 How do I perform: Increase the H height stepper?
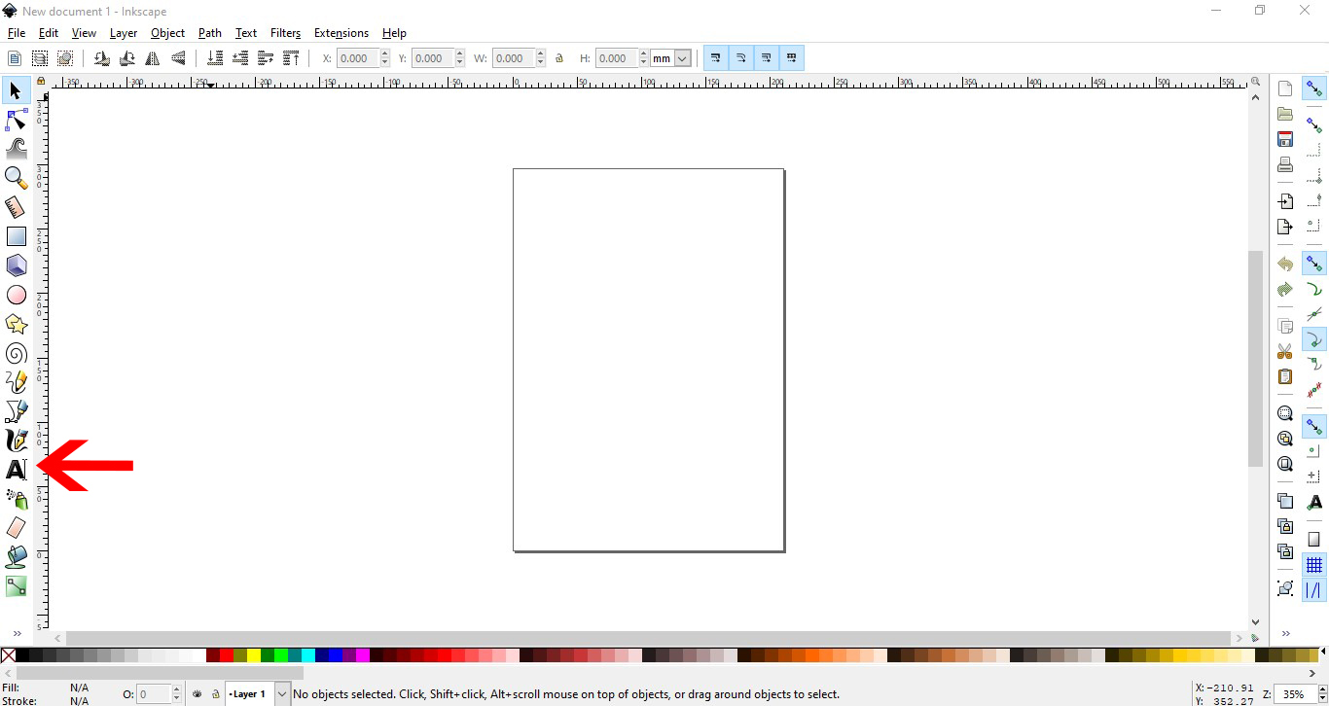[643, 53]
